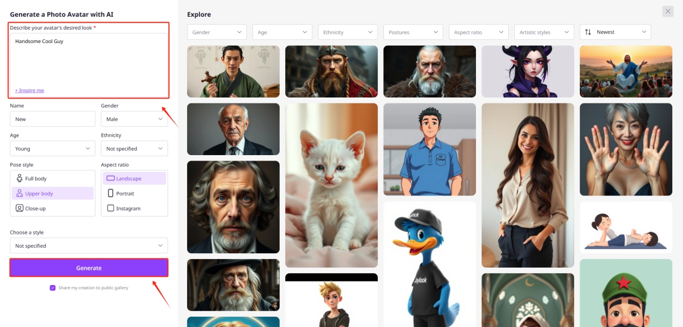Select the blue duck mascot thumbnail

pos(430,264)
